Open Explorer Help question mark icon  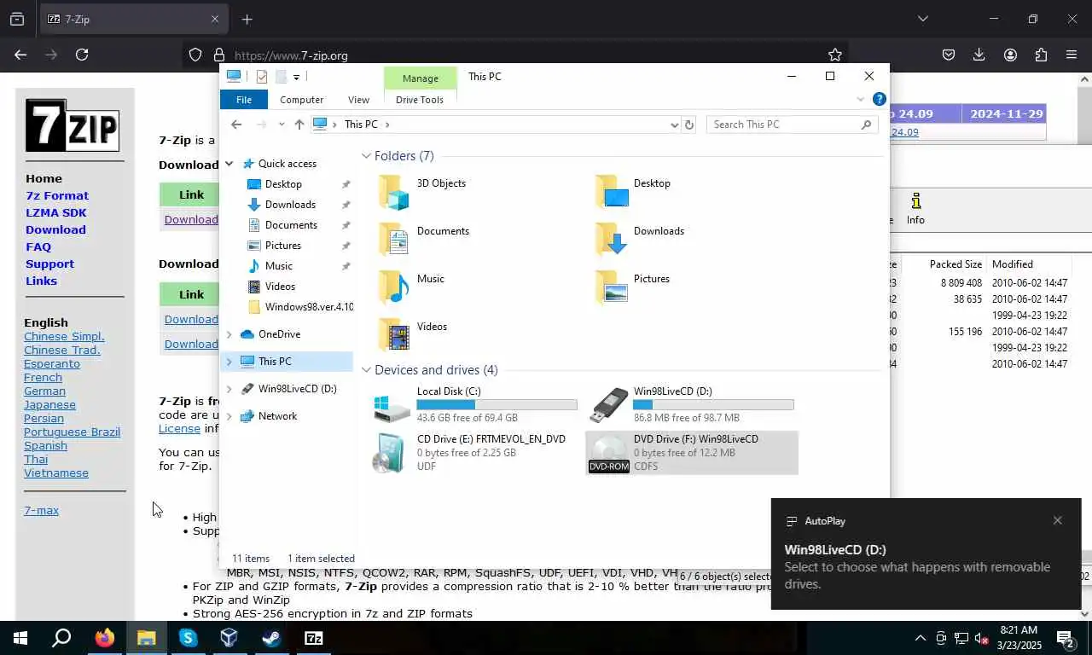coord(880,99)
